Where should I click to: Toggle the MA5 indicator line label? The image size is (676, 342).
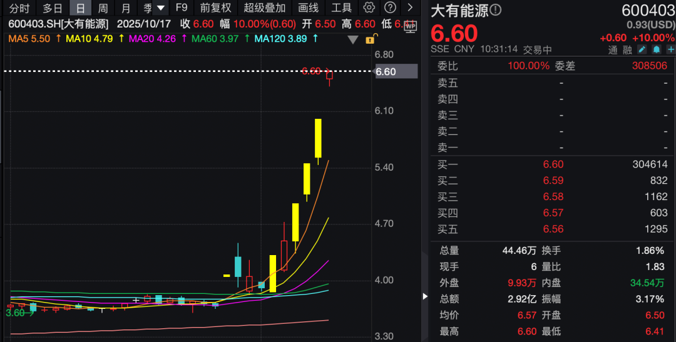pos(29,39)
